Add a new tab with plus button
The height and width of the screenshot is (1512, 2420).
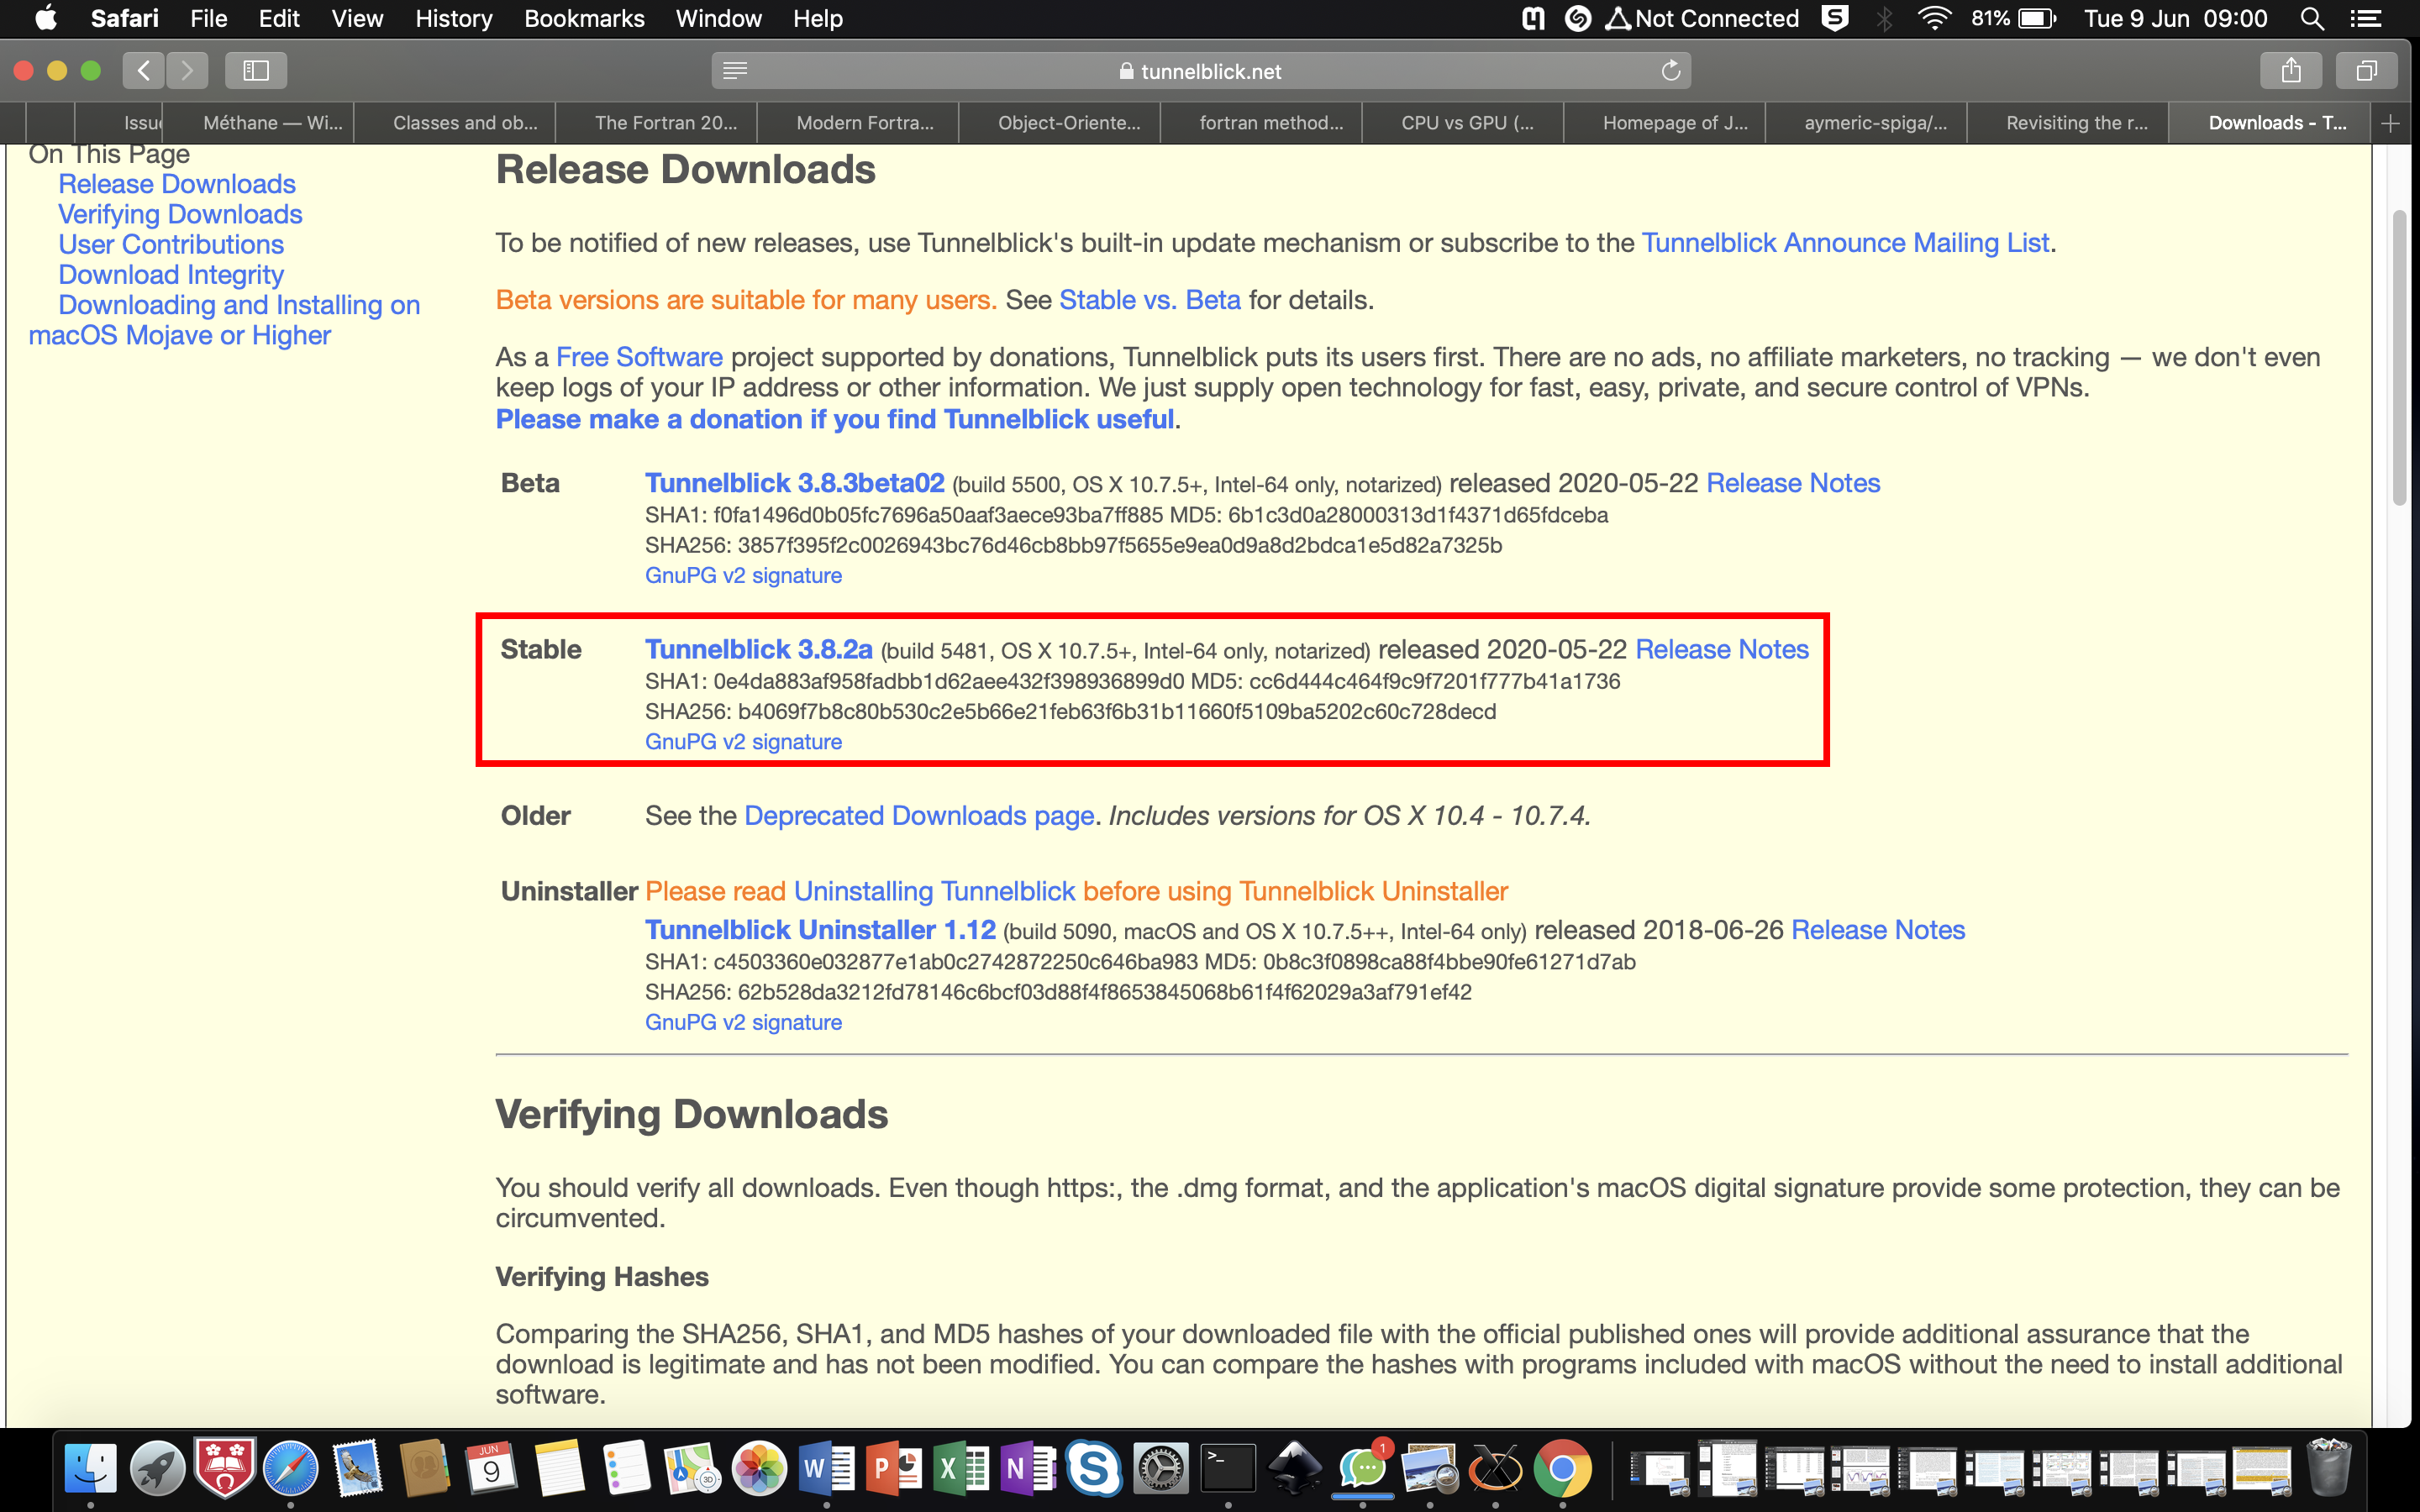point(2390,123)
